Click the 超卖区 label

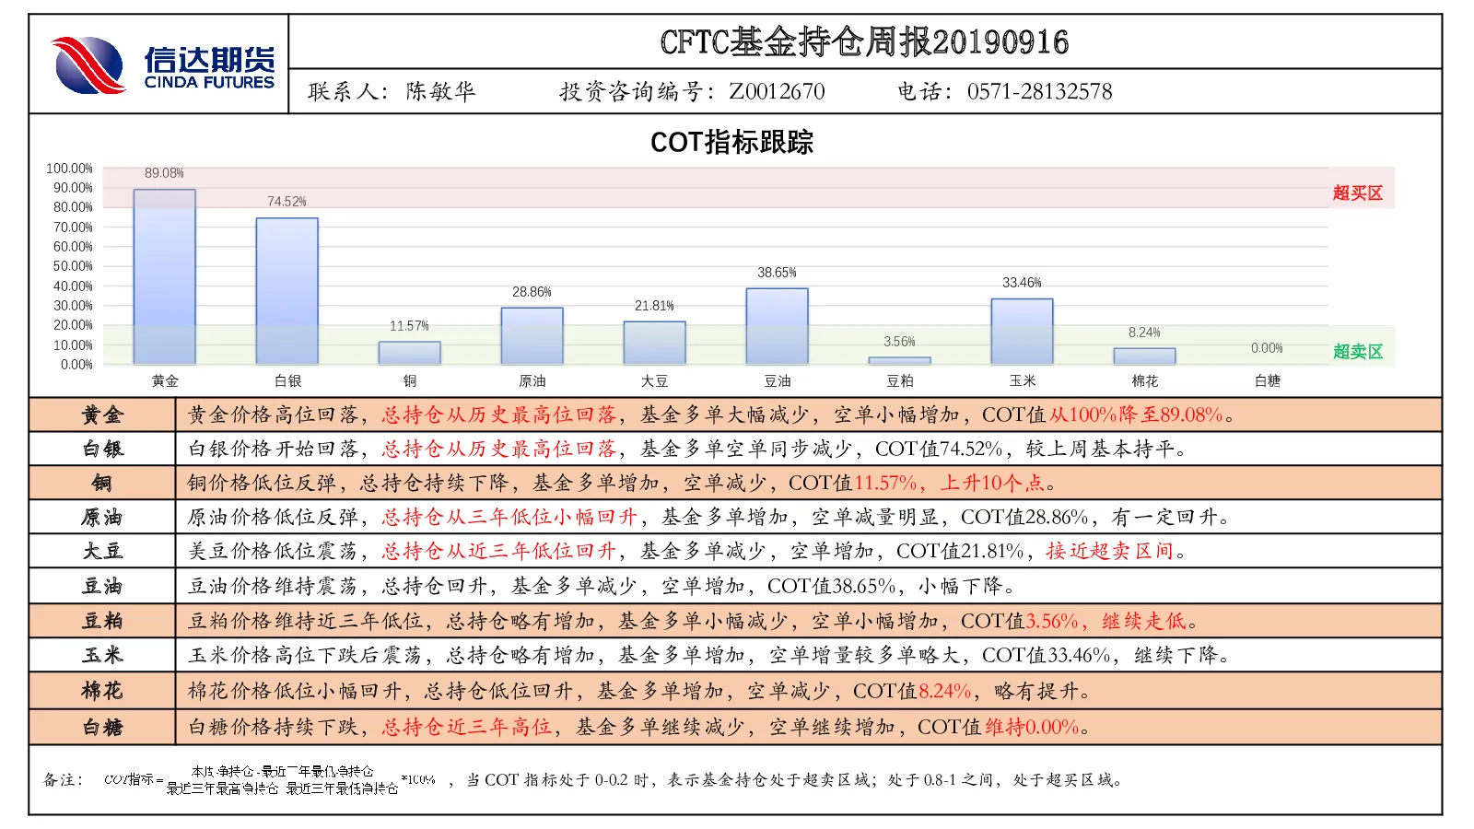(x=1358, y=352)
